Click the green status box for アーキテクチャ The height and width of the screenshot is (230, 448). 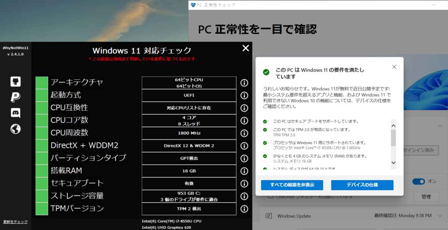(42, 83)
